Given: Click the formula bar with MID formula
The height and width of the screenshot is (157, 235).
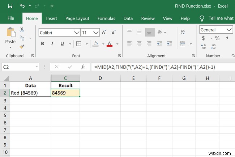Looking at the screenshot, I should [163, 67].
